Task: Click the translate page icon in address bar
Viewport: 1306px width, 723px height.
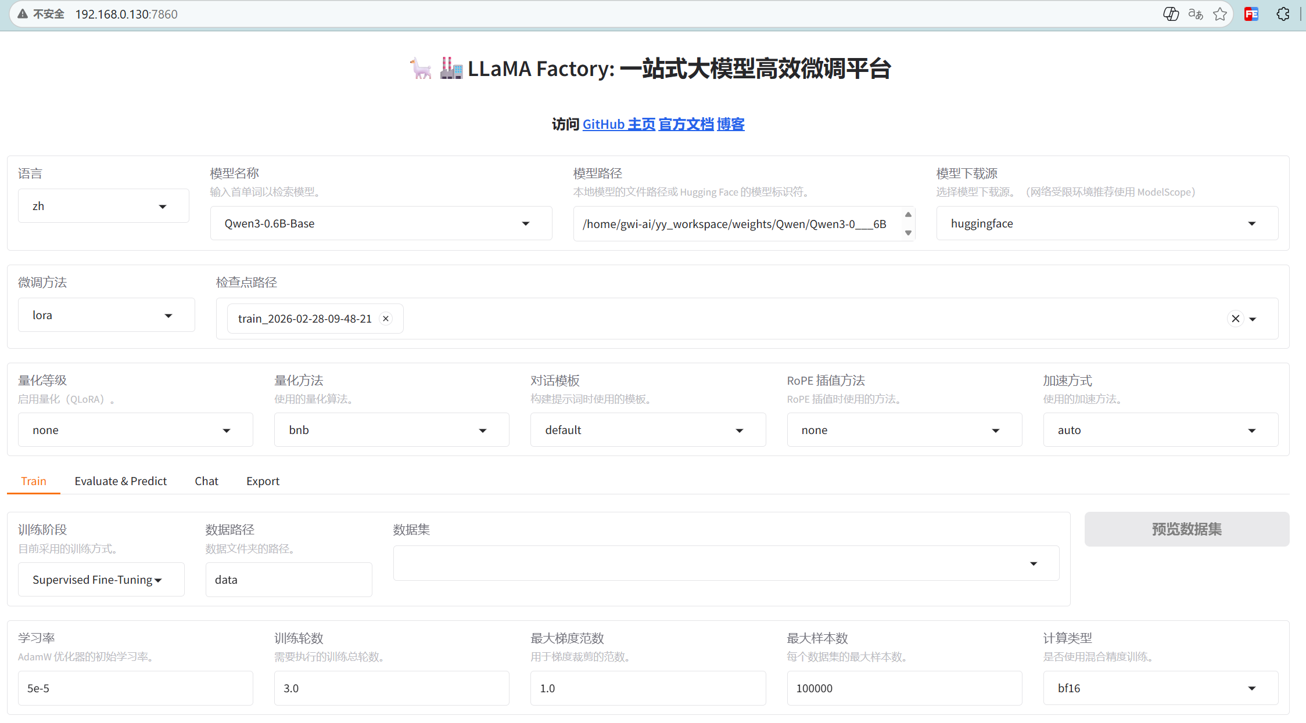Action: pyautogui.click(x=1195, y=14)
